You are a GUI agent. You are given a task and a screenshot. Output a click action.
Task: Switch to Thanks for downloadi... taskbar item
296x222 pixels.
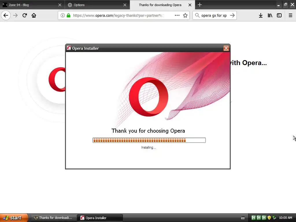click(53, 218)
